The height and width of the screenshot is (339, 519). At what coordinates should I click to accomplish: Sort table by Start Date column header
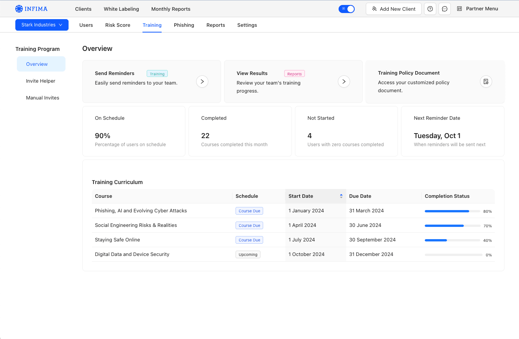tap(301, 196)
